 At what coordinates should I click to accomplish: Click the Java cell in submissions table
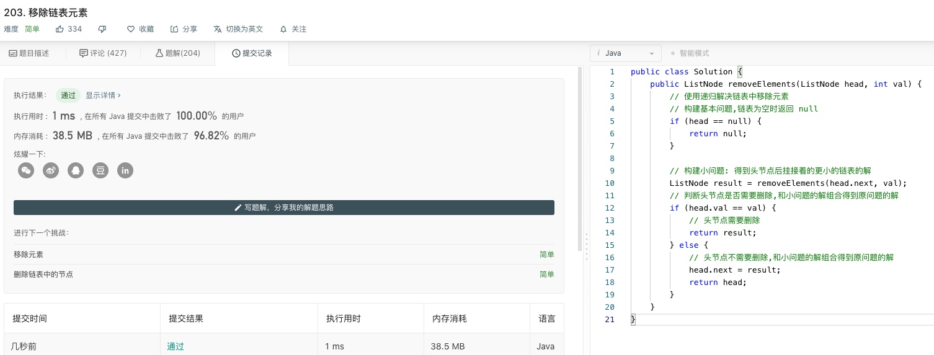(546, 346)
